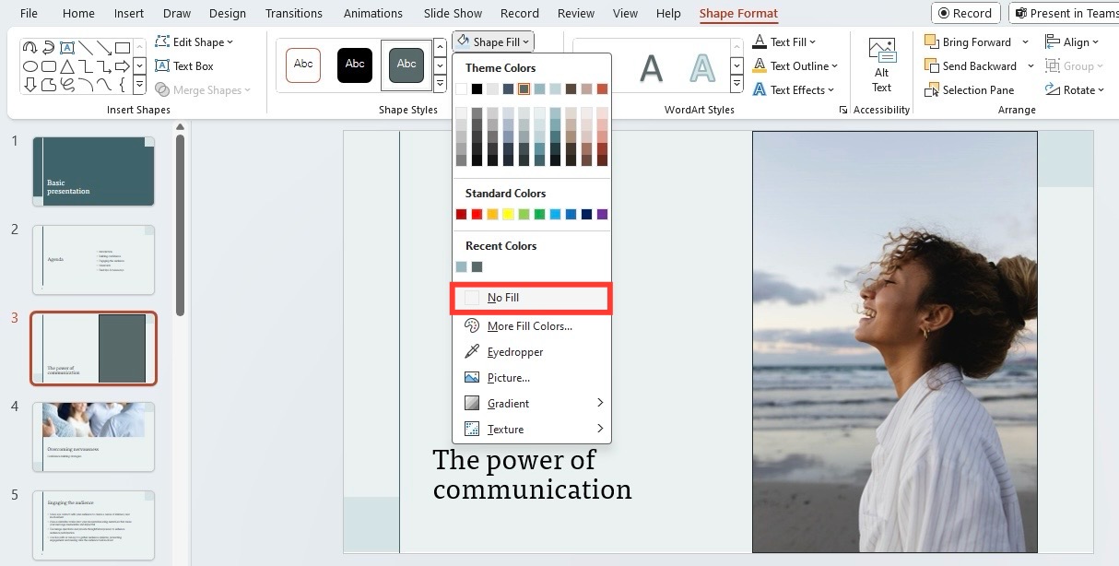Click the Send Backward button
Image resolution: width=1119 pixels, height=566 pixels.
971,66
